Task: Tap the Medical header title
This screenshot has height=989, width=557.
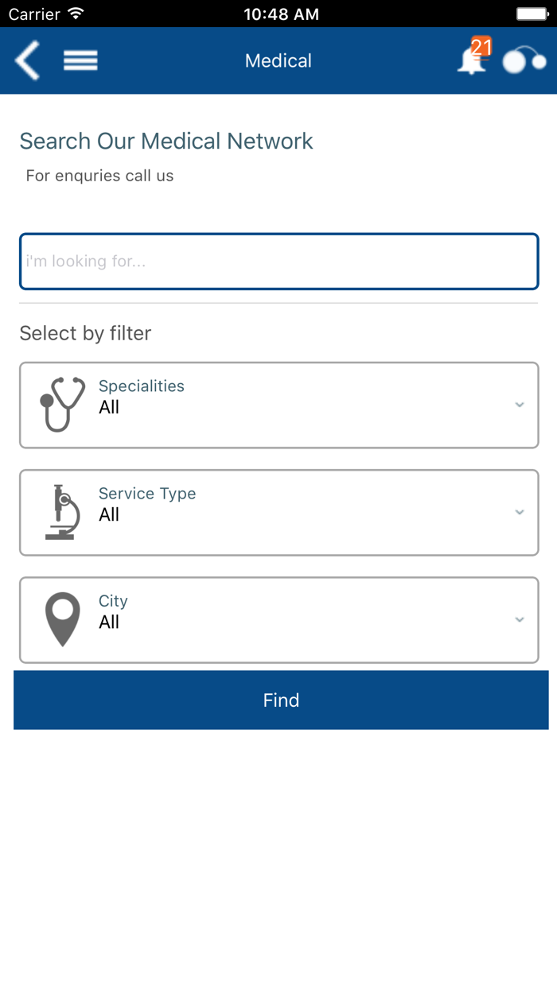Action: pyautogui.click(x=278, y=60)
